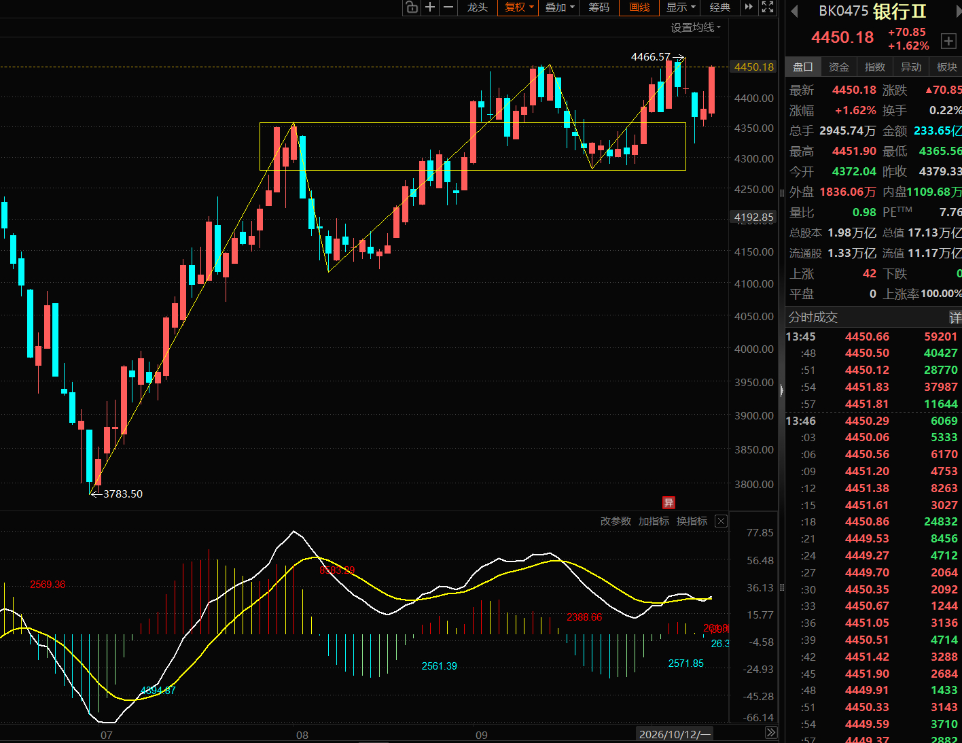Switch to the 资金 tab

[x=839, y=67]
